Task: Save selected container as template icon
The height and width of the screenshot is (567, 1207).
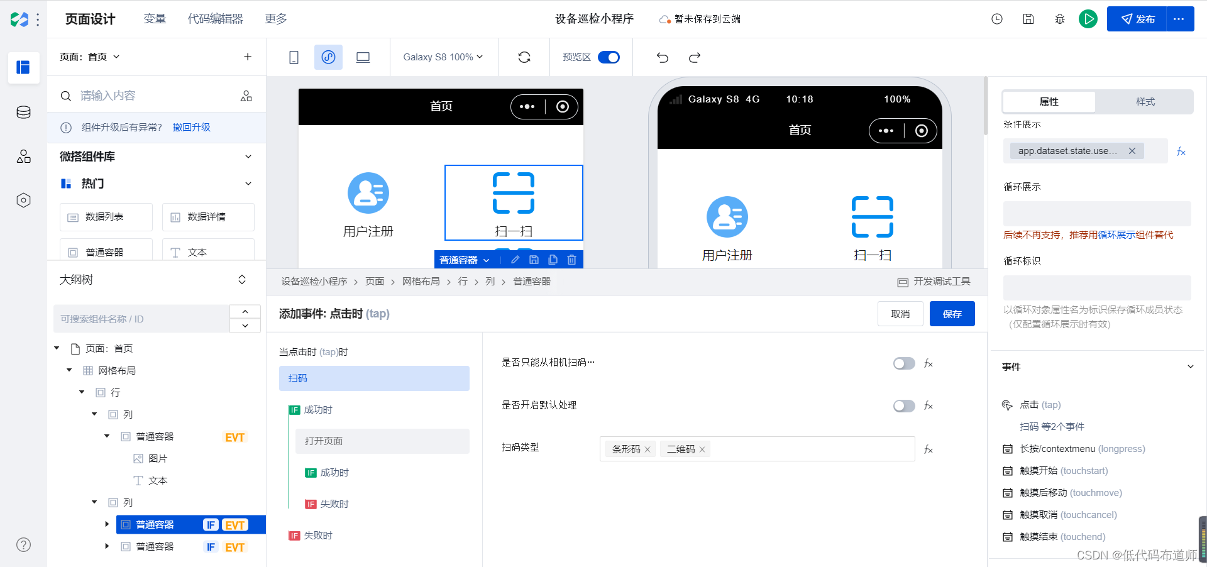Action: (x=534, y=260)
